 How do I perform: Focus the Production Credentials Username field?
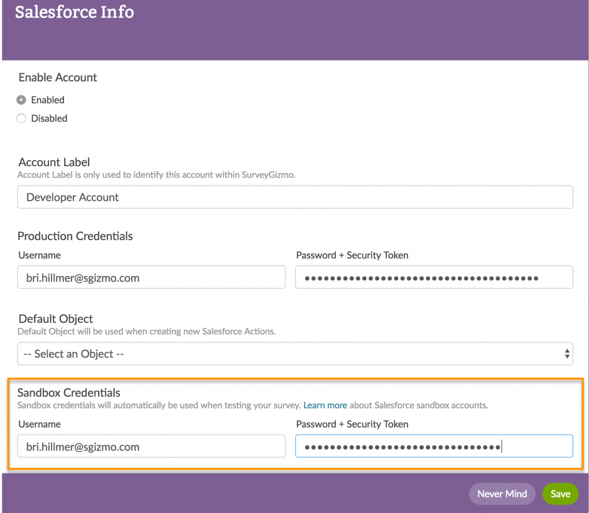pos(151,277)
